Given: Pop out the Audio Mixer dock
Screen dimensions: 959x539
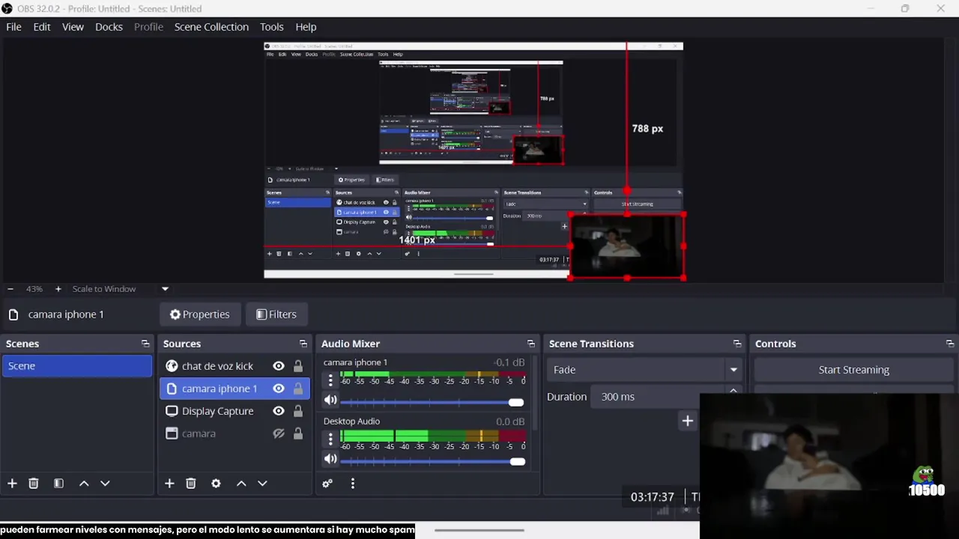Looking at the screenshot, I should point(531,344).
